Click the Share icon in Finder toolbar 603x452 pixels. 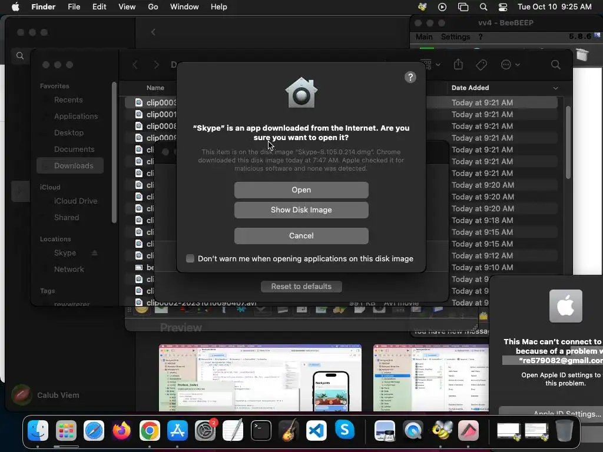(458, 64)
